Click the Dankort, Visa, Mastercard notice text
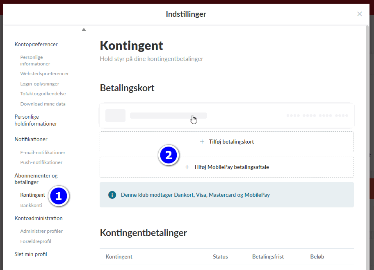 (x=195, y=195)
